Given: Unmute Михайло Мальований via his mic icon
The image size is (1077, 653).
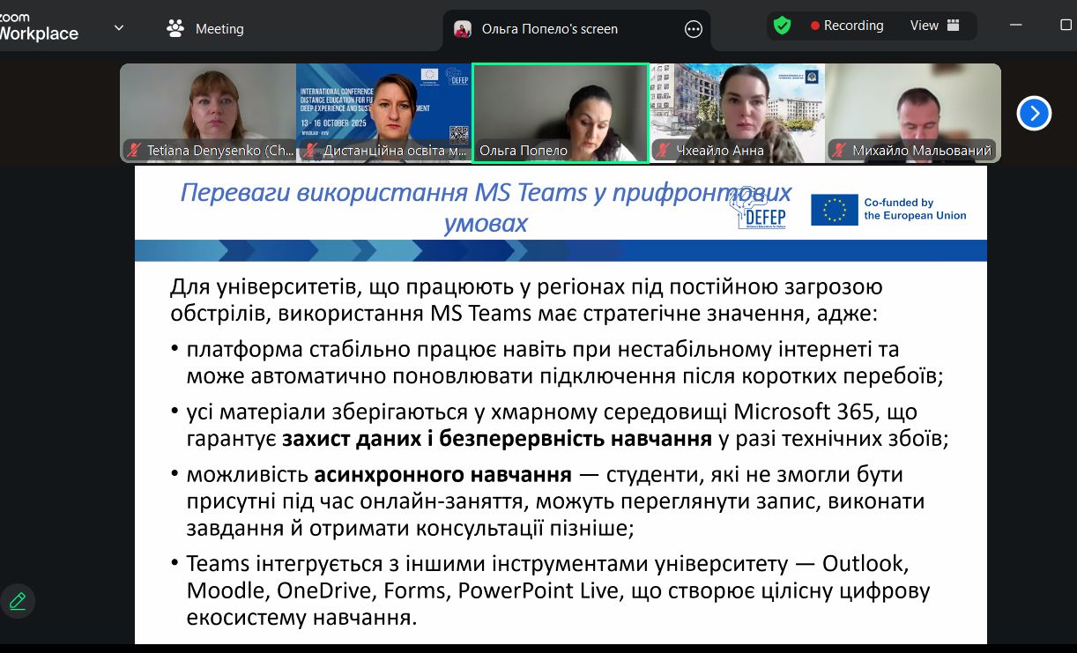Looking at the screenshot, I should 838,151.
